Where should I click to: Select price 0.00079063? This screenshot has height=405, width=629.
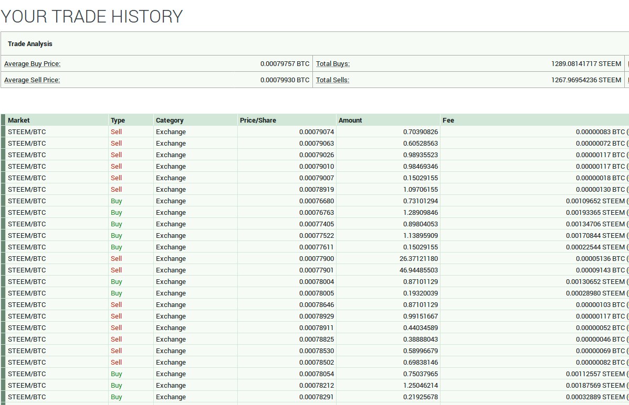tap(317, 143)
